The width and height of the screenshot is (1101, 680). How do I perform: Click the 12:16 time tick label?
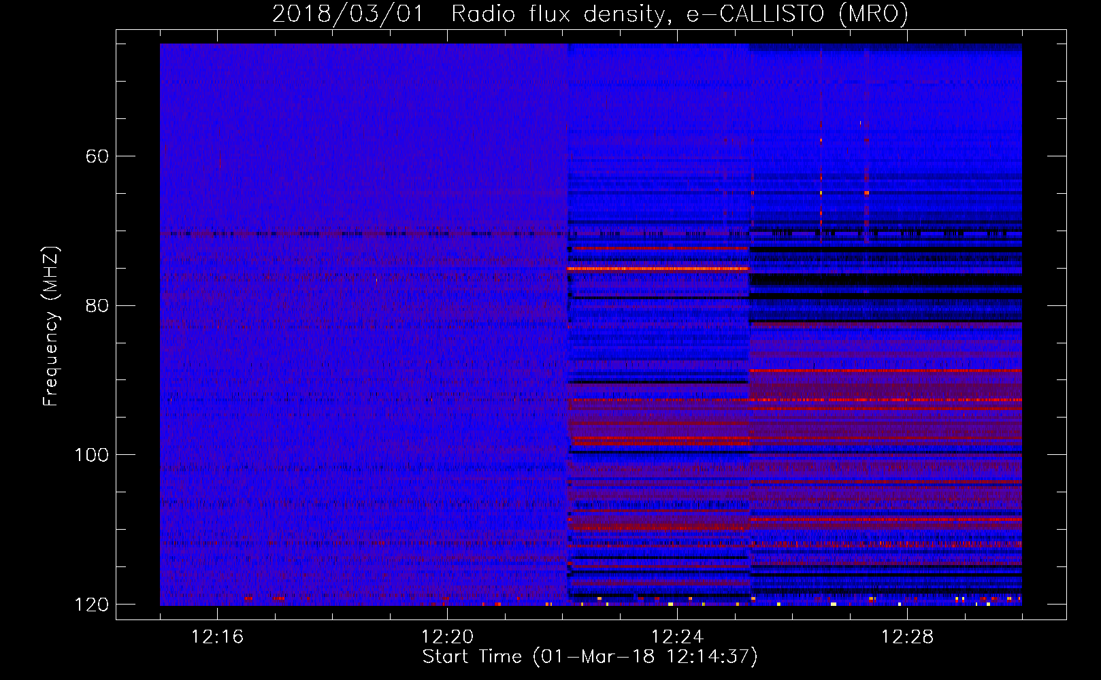217,637
